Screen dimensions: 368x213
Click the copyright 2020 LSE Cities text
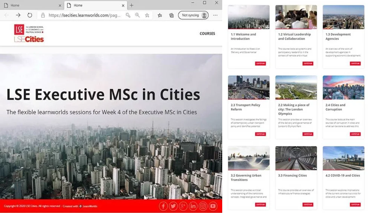click(x=32, y=206)
